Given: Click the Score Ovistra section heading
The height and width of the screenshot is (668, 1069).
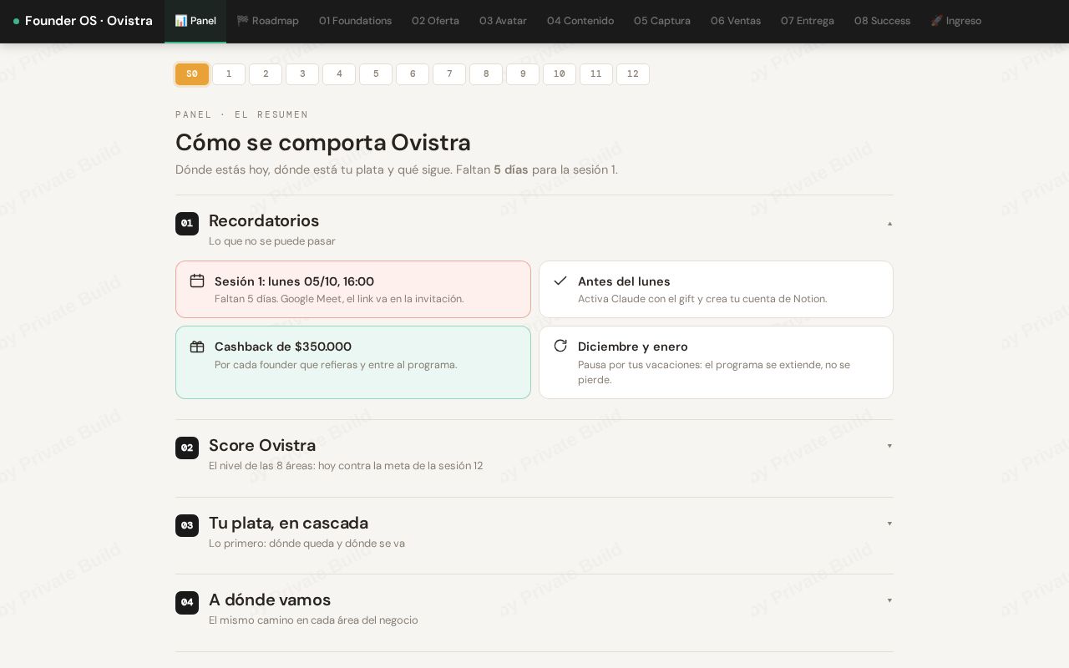Looking at the screenshot, I should coord(262,446).
